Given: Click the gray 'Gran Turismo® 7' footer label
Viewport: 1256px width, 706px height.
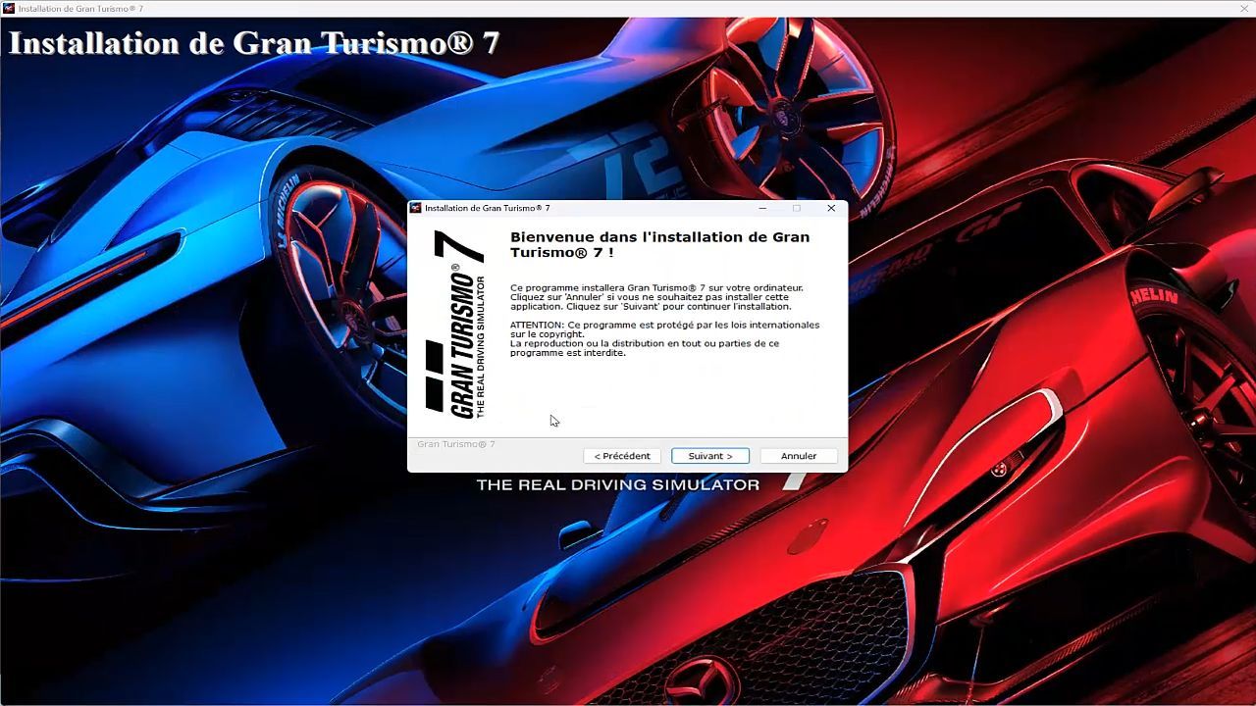Looking at the screenshot, I should [x=456, y=444].
